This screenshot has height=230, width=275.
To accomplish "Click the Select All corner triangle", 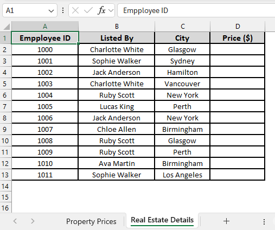I will pyautogui.click(x=7, y=27).
